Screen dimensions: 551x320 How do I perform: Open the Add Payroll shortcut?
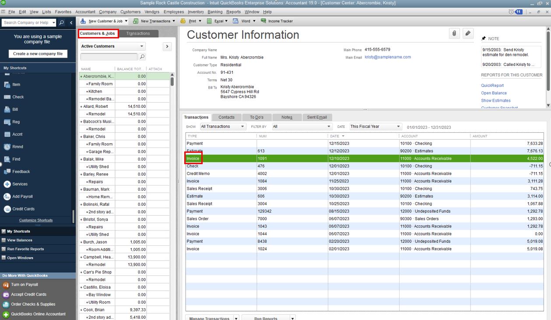click(x=18, y=196)
